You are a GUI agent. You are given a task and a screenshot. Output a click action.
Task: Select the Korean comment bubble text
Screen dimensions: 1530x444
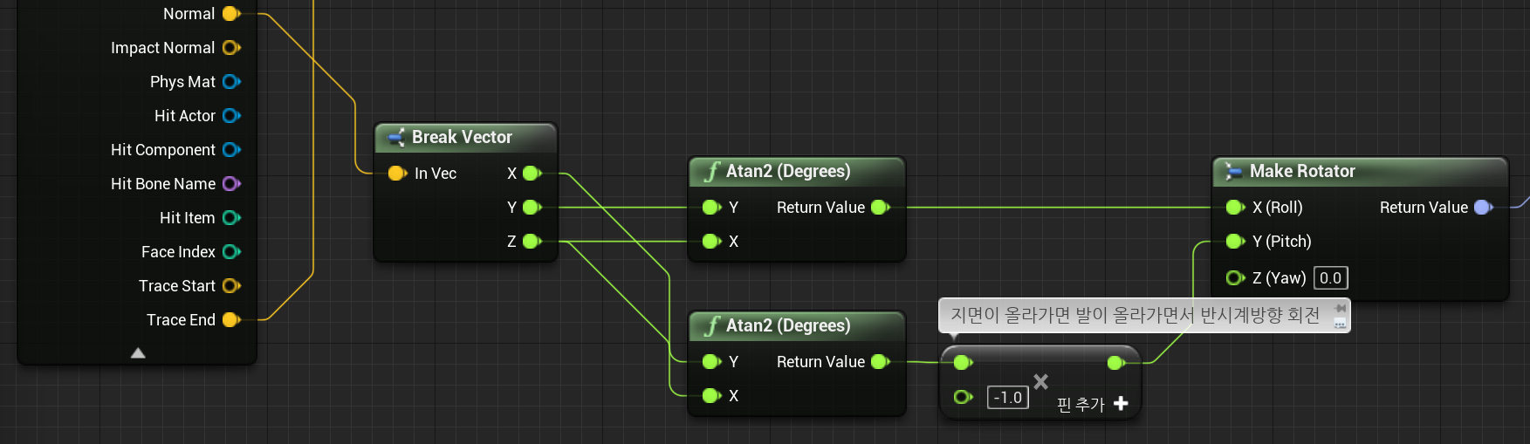(x=1135, y=315)
